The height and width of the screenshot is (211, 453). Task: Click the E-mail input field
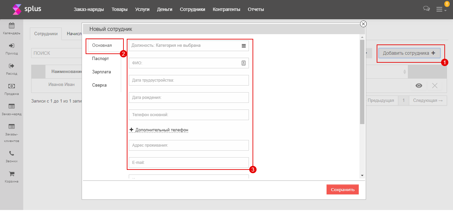point(189,163)
